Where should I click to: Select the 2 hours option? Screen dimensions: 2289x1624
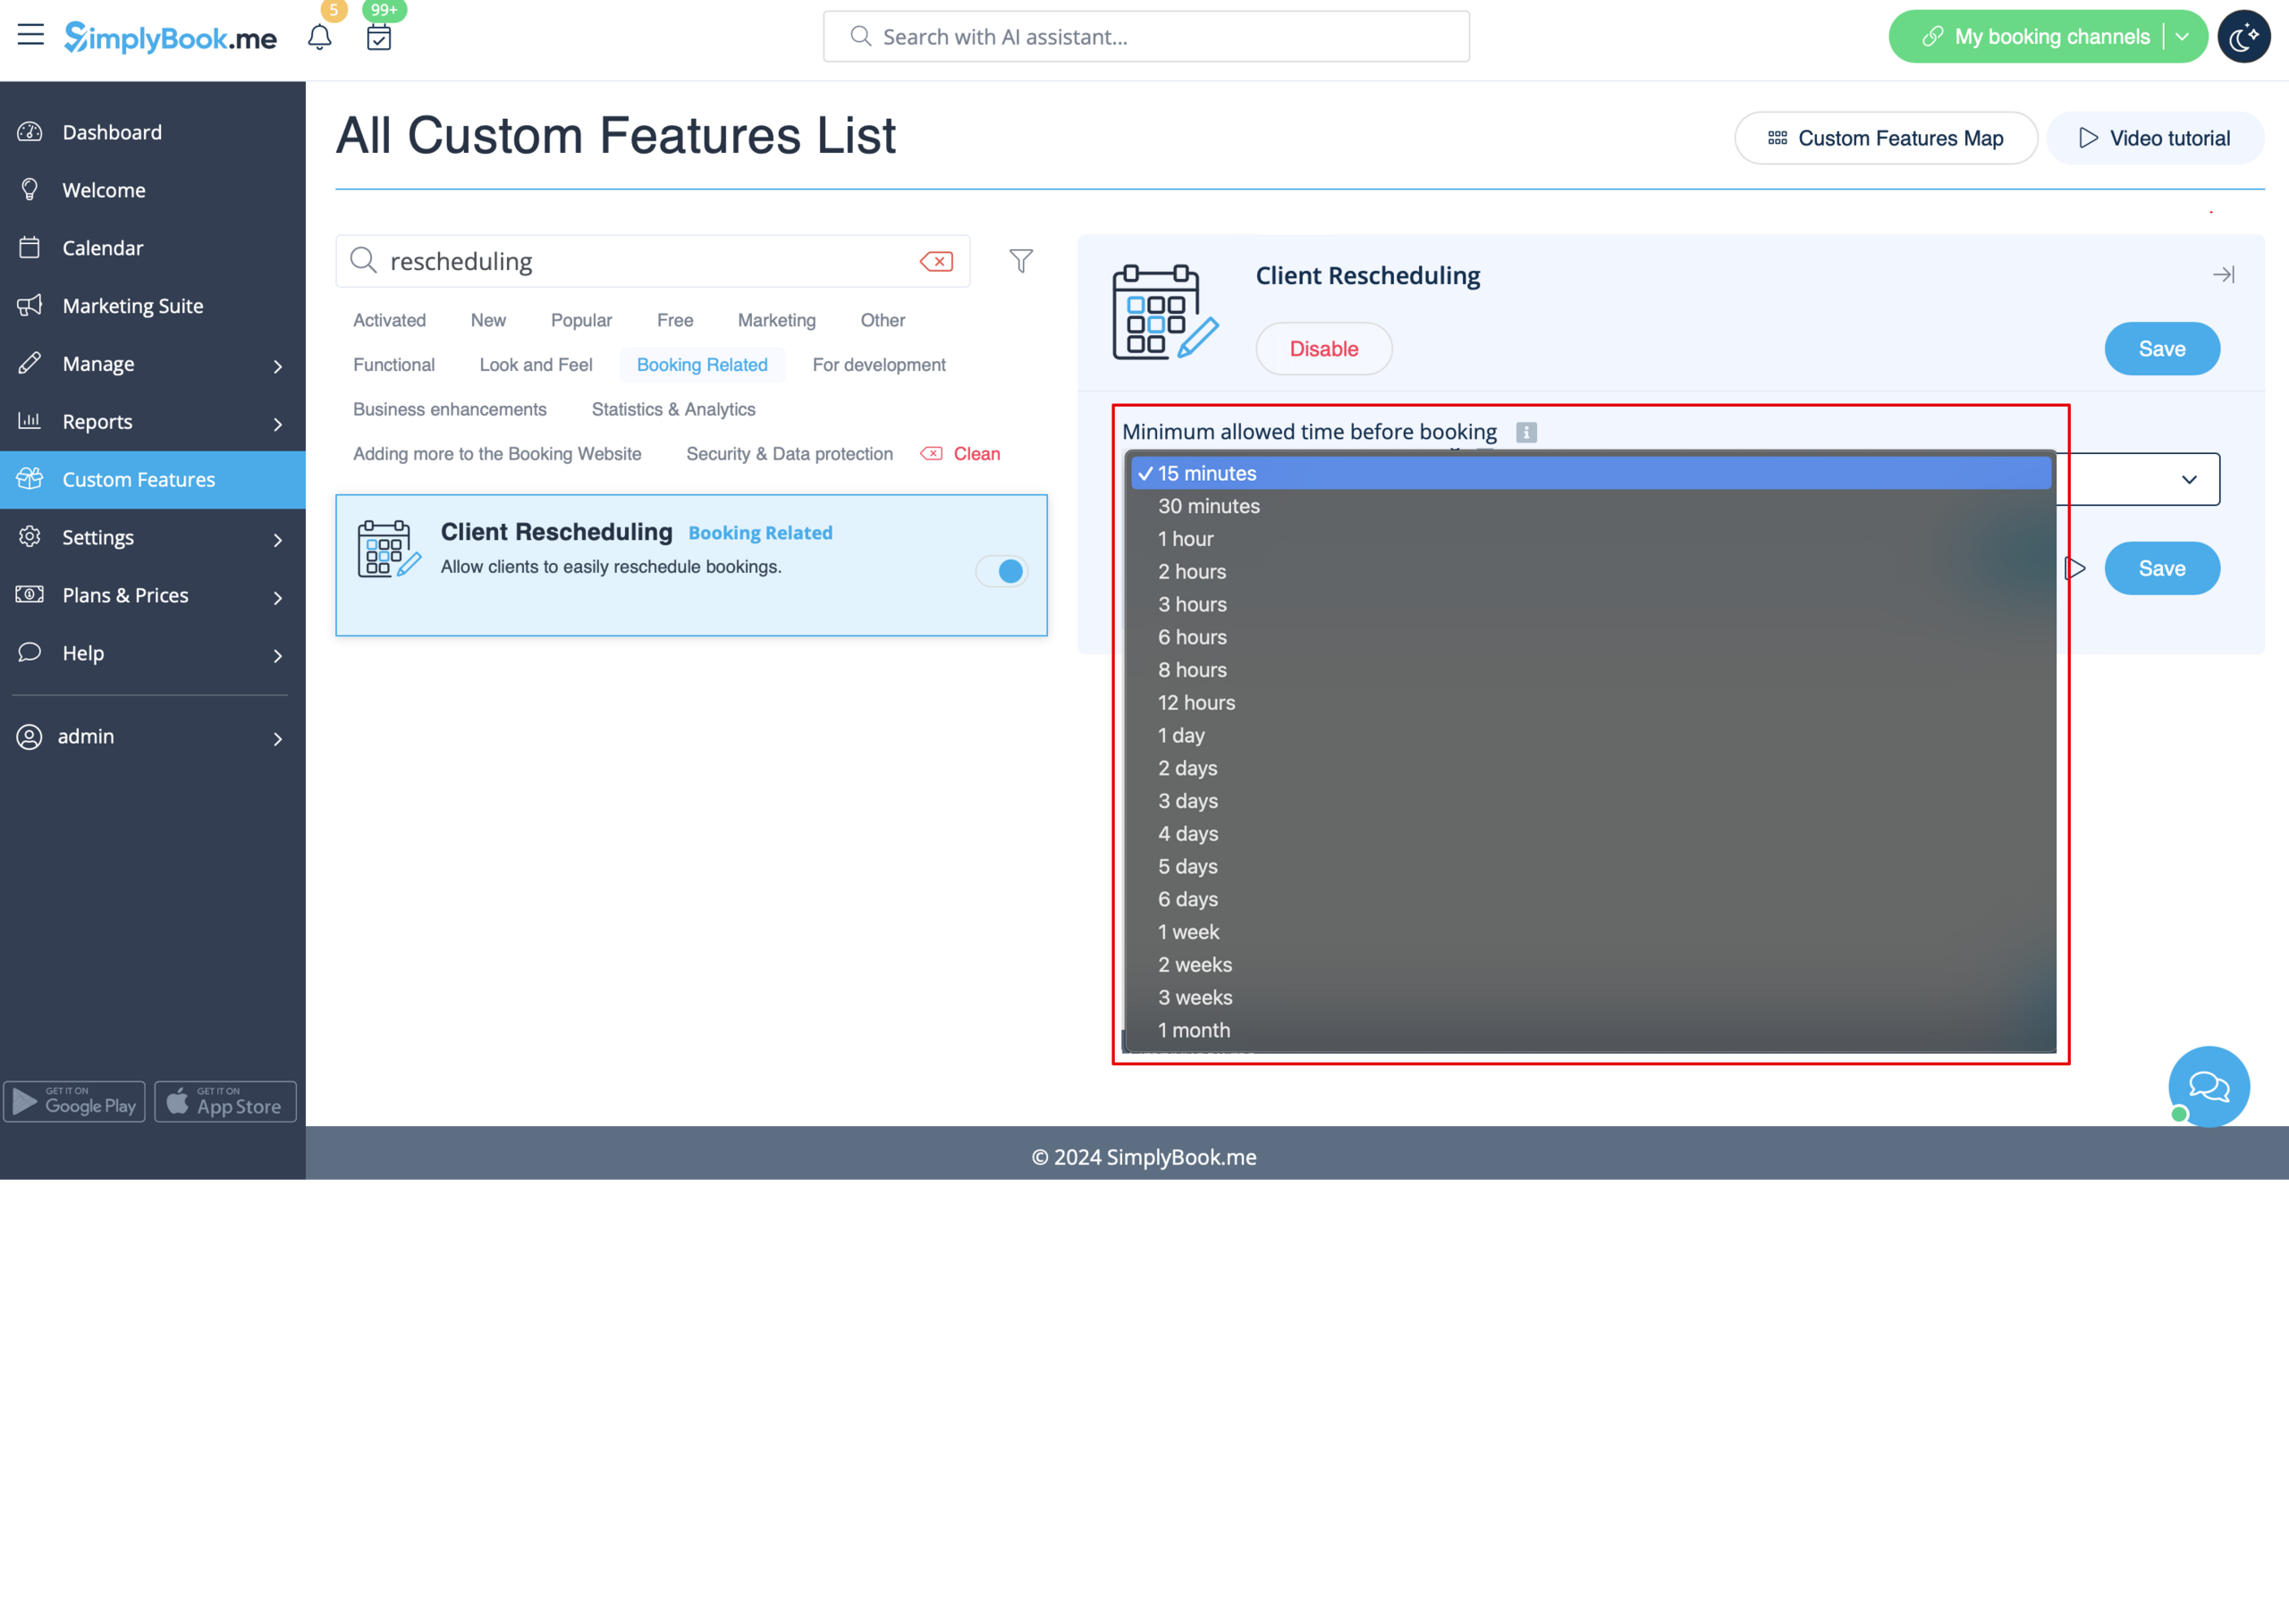coord(1192,572)
